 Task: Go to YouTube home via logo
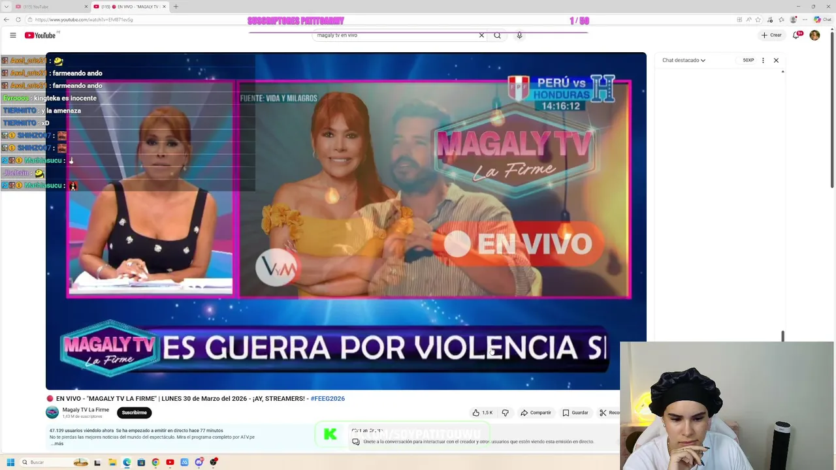[x=40, y=35]
